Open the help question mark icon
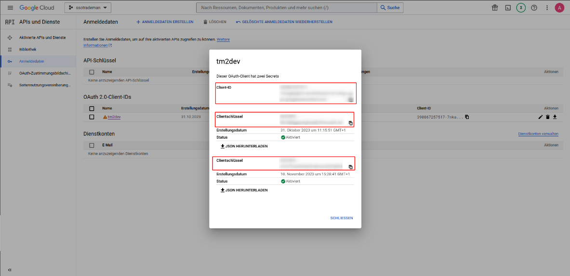Viewport: 570px width, 276px height. coord(534,8)
